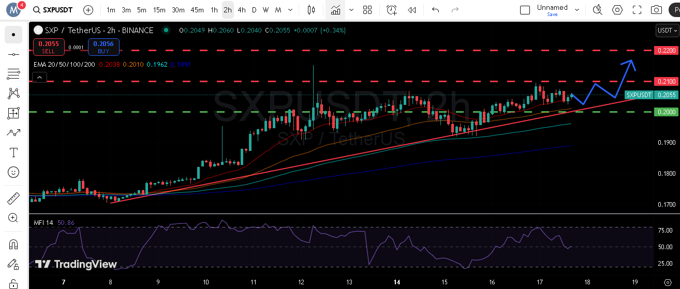Open the Indicators panel
Viewport: 680px width, 289px height.
336,10
